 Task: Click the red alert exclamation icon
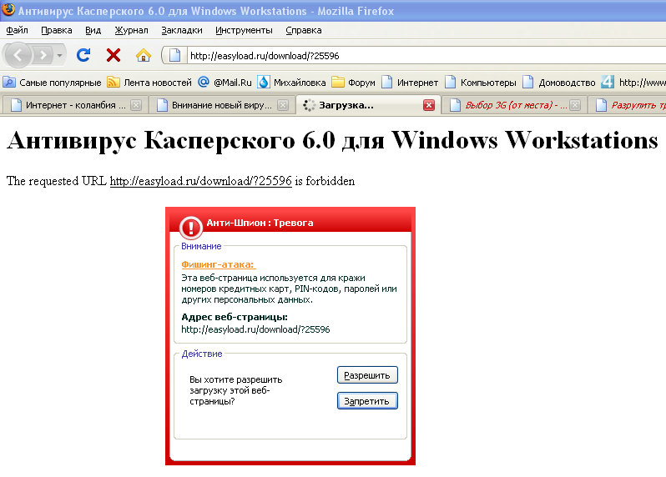click(191, 228)
